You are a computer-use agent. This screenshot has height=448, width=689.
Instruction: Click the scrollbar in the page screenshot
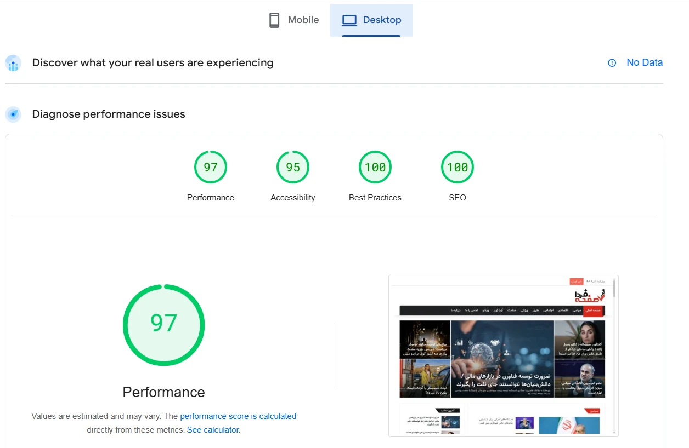click(x=614, y=356)
